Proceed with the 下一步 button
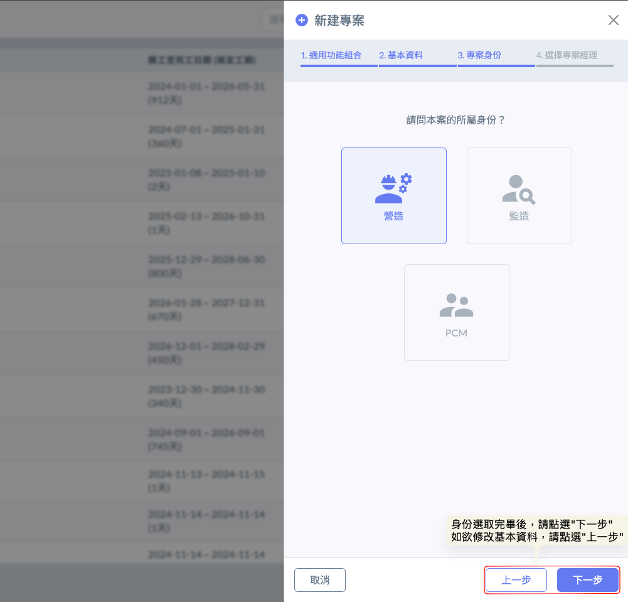The width and height of the screenshot is (628, 602). (587, 580)
